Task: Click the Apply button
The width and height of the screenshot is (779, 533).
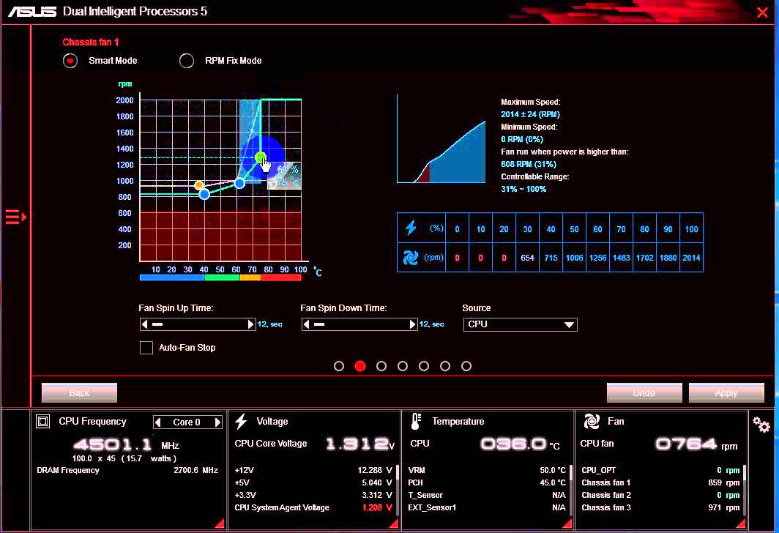Action: click(726, 393)
